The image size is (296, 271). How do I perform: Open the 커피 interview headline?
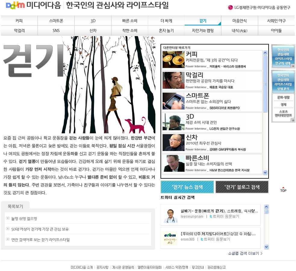tap(192, 54)
